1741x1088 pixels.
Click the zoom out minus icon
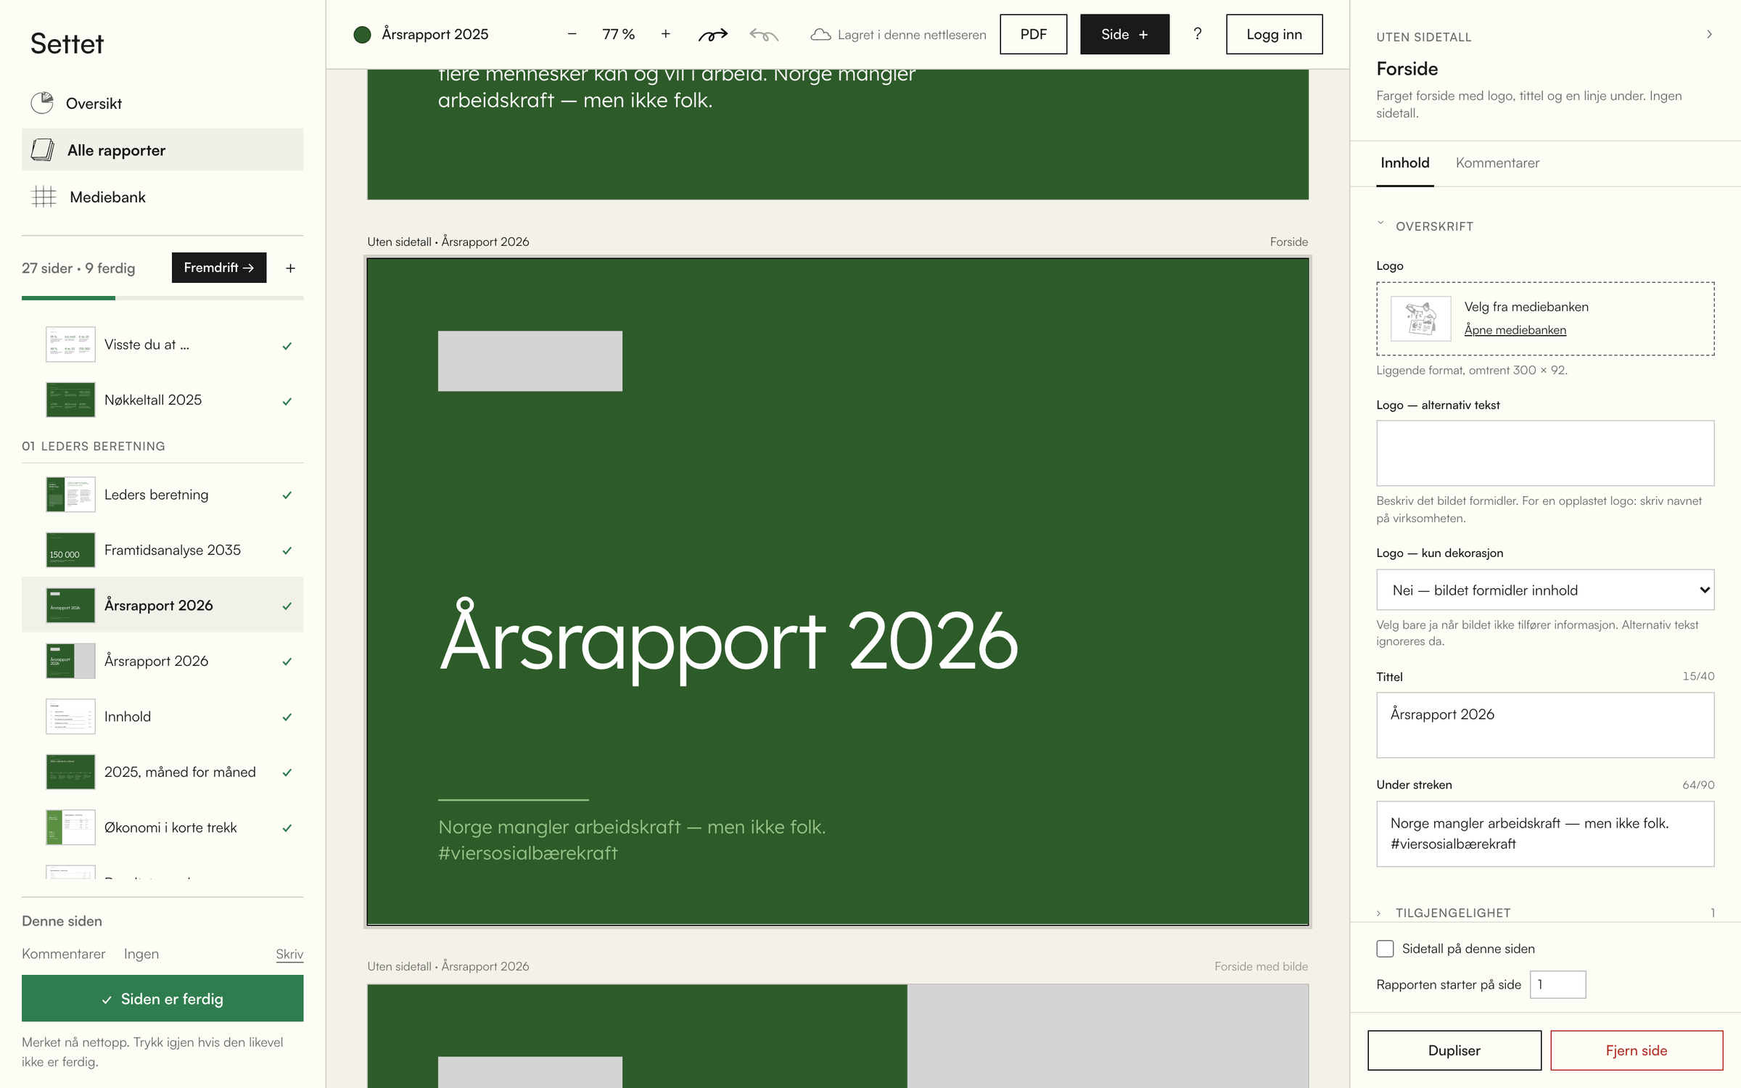(x=572, y=34)
